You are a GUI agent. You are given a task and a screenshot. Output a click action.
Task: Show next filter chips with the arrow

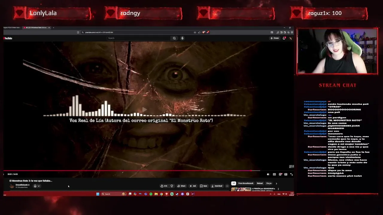pyautogui.click(x=276, y=183)
